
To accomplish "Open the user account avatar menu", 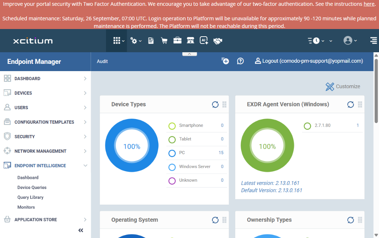I will click(x=348, y=41).
